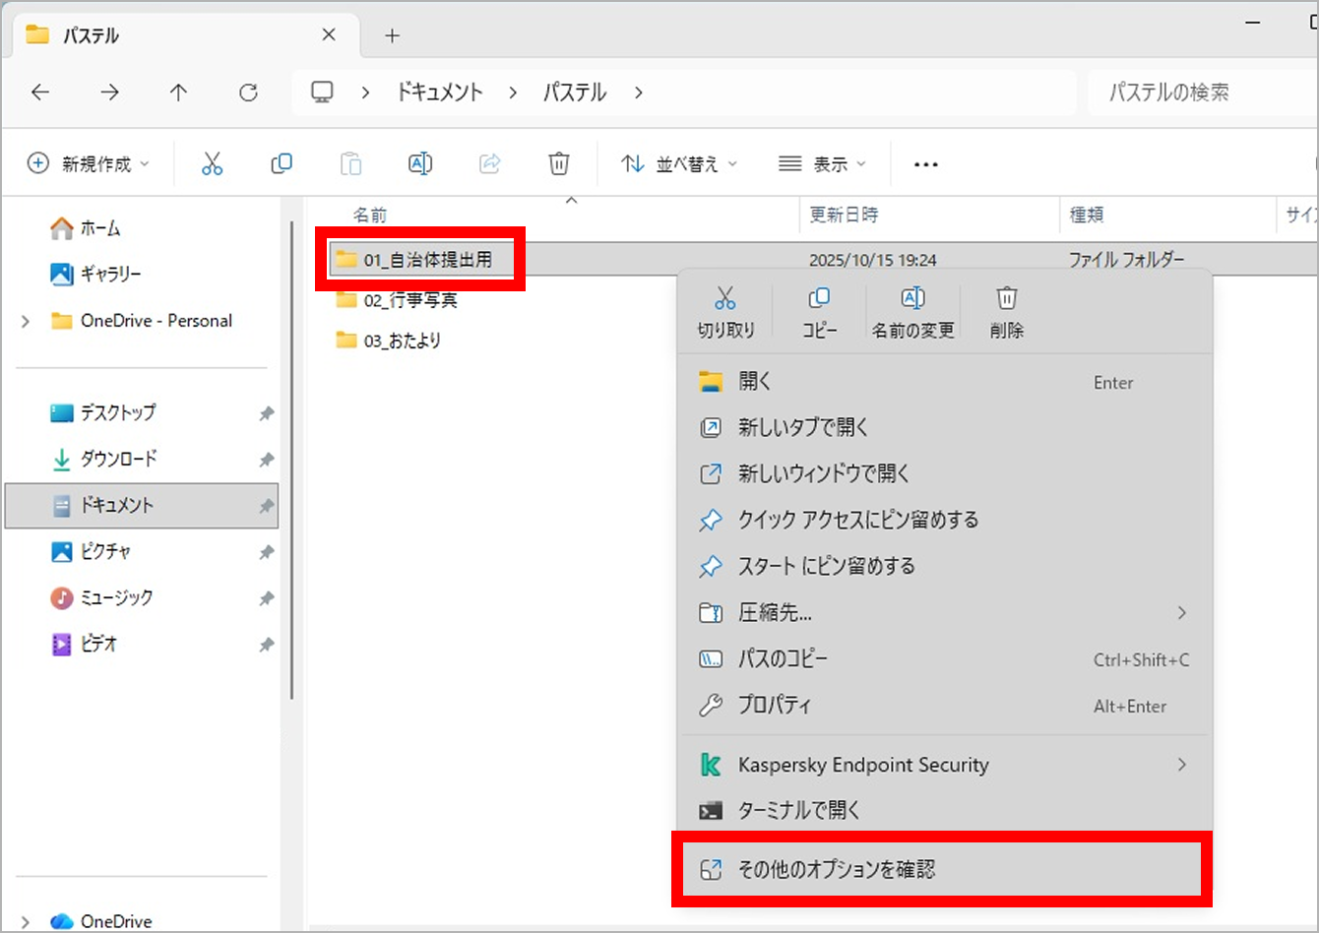
Task: Open the three-dots more options toolbar menu
Action: click(925, 164)
